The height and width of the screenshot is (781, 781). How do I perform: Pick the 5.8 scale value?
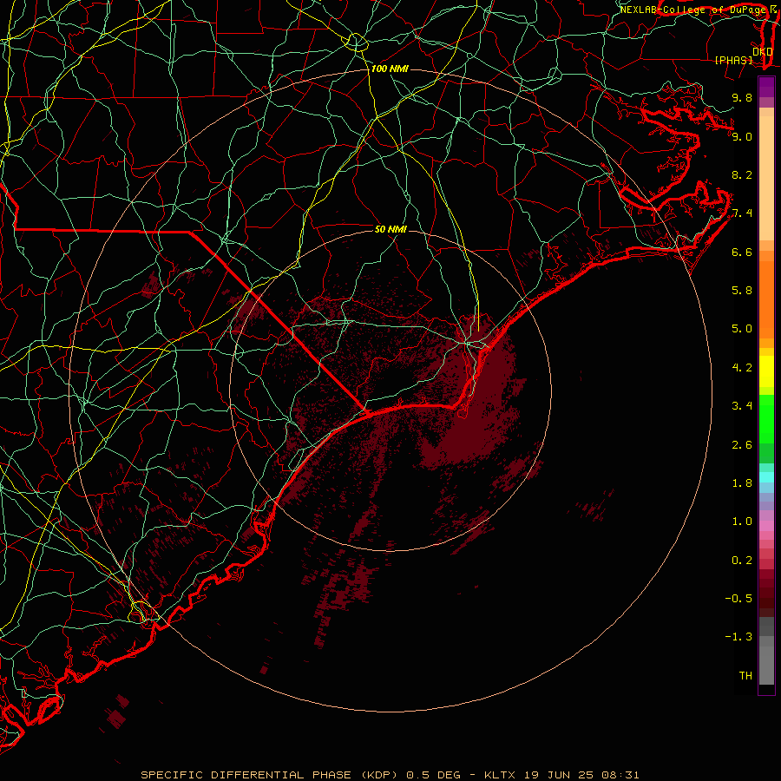(x=742, y=291)
